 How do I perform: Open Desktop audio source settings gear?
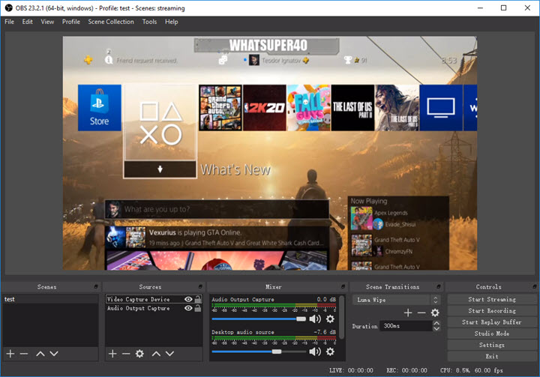click(x=330, y=351)
